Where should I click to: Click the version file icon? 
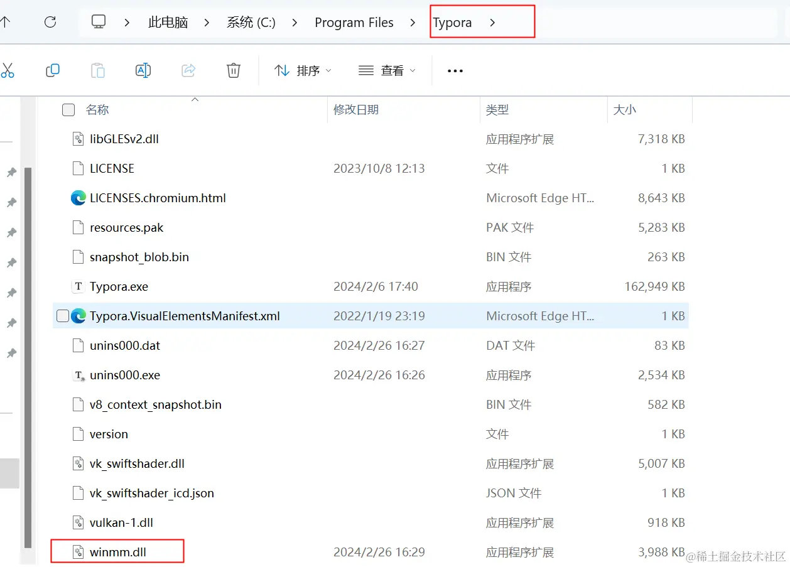pyautogui.click(x=78, y=434)
